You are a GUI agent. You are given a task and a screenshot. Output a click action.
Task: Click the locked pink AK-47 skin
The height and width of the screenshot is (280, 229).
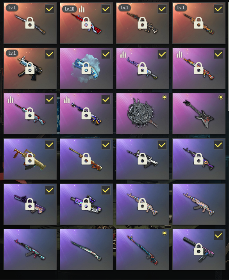click(143, 204)
